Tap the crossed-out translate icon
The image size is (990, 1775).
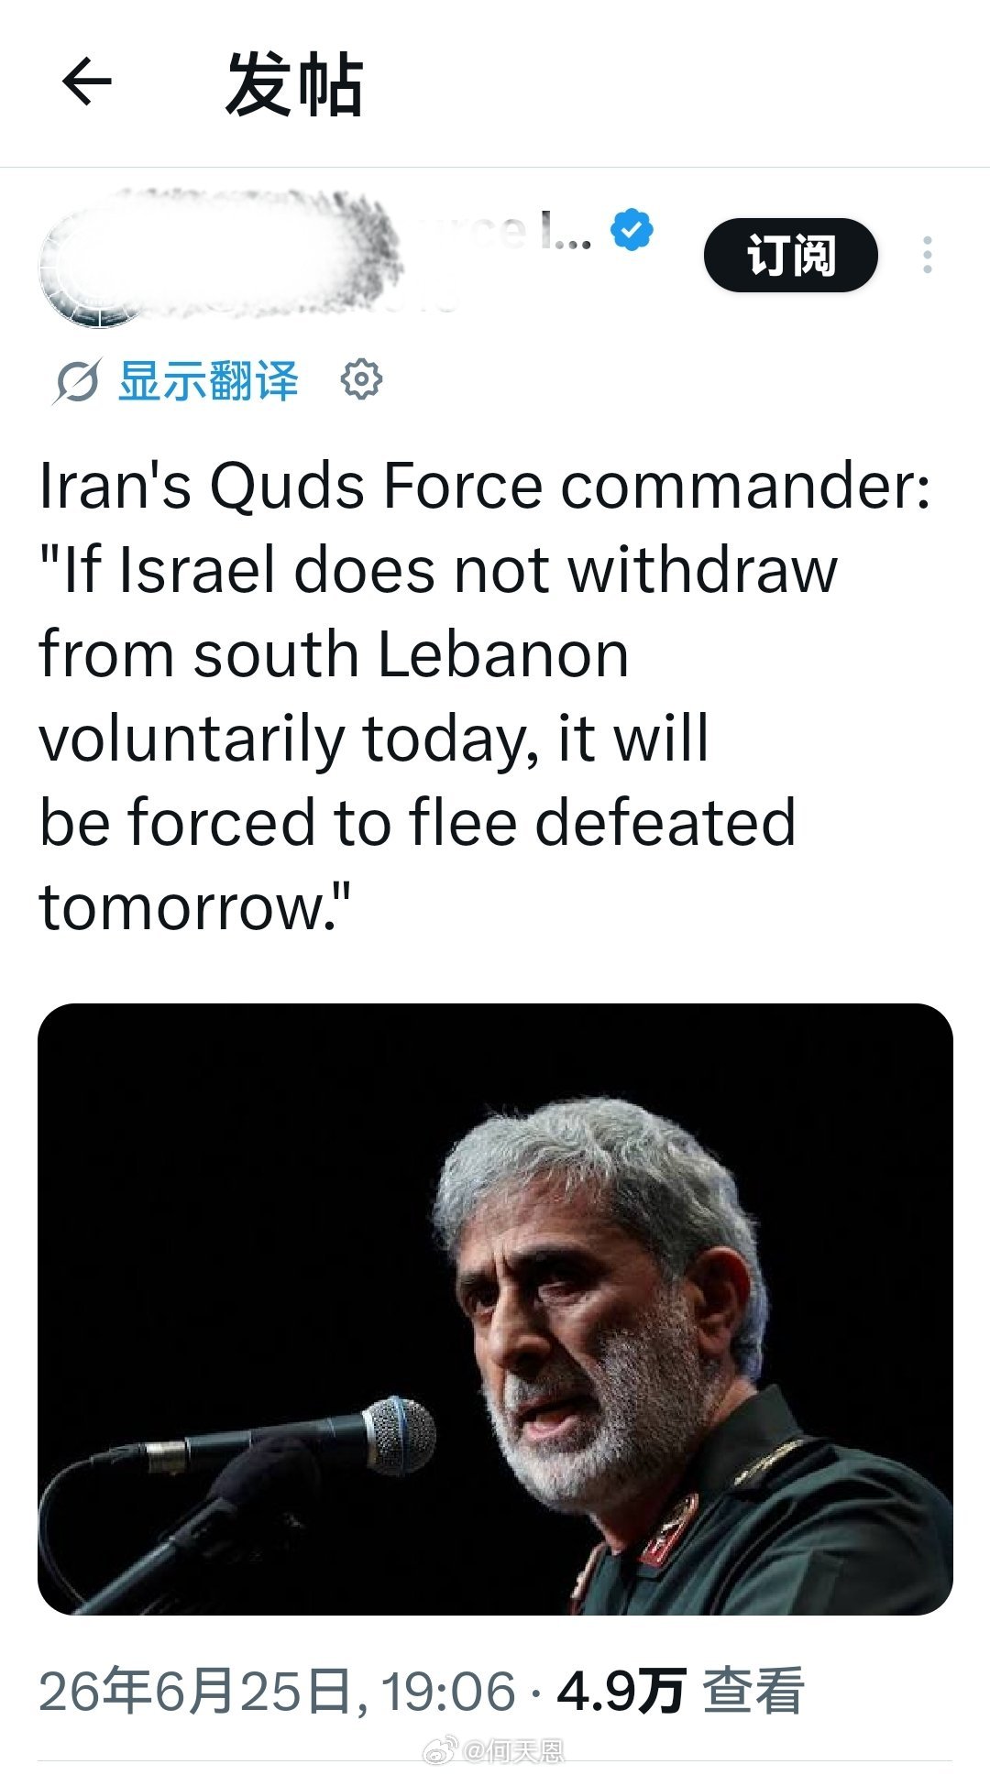click(76, 381)
